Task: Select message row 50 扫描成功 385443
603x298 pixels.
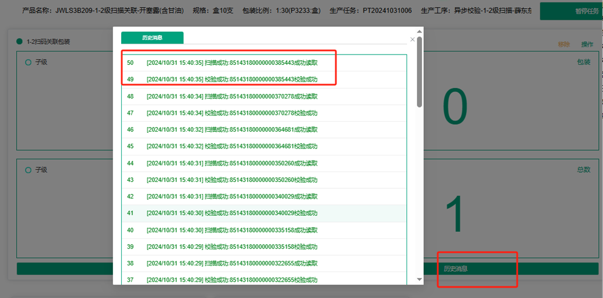Action: (264, 63)
